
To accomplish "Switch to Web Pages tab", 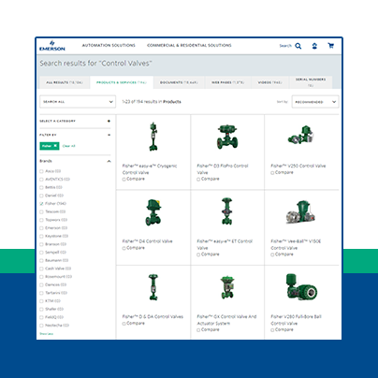I will coord(228,82).
